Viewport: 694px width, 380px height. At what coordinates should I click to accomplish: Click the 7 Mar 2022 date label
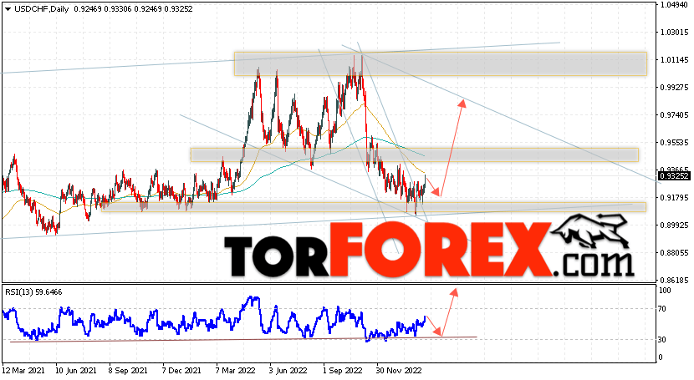[235, 370]
